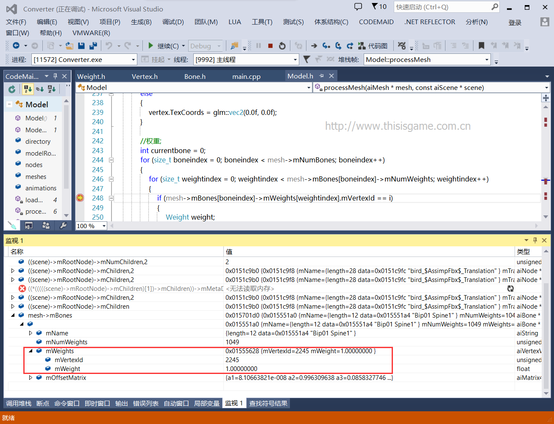Screen dimensions: 554x424
Task: Click the Restart debugging icon
Action: point(282,46)
